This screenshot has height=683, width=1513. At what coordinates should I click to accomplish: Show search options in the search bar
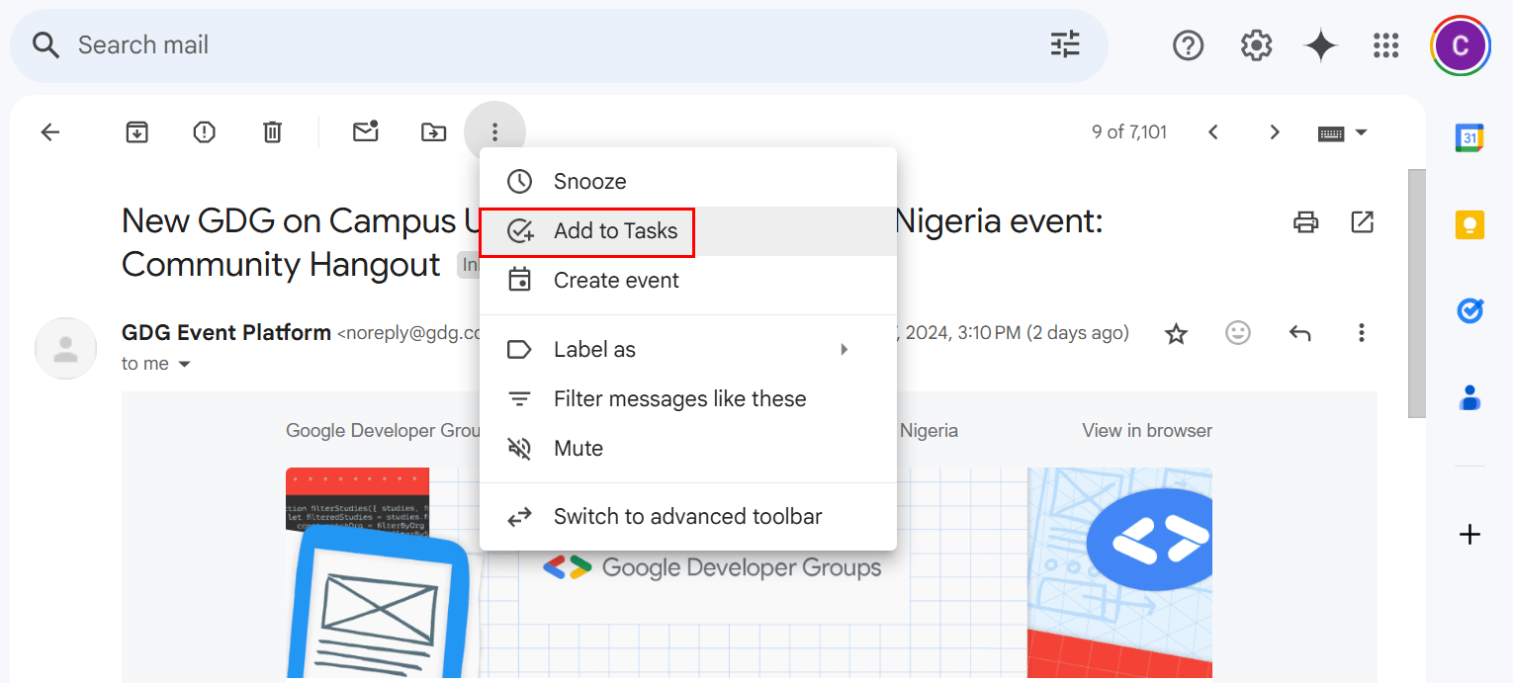click(x=1065, y=44)
